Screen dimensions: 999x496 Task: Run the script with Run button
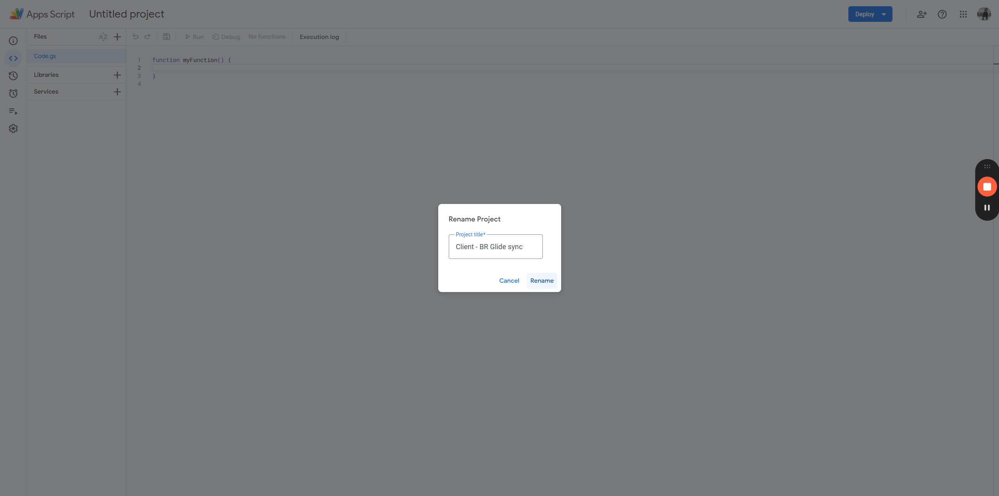pyautogui.click(x=194, y=37)
